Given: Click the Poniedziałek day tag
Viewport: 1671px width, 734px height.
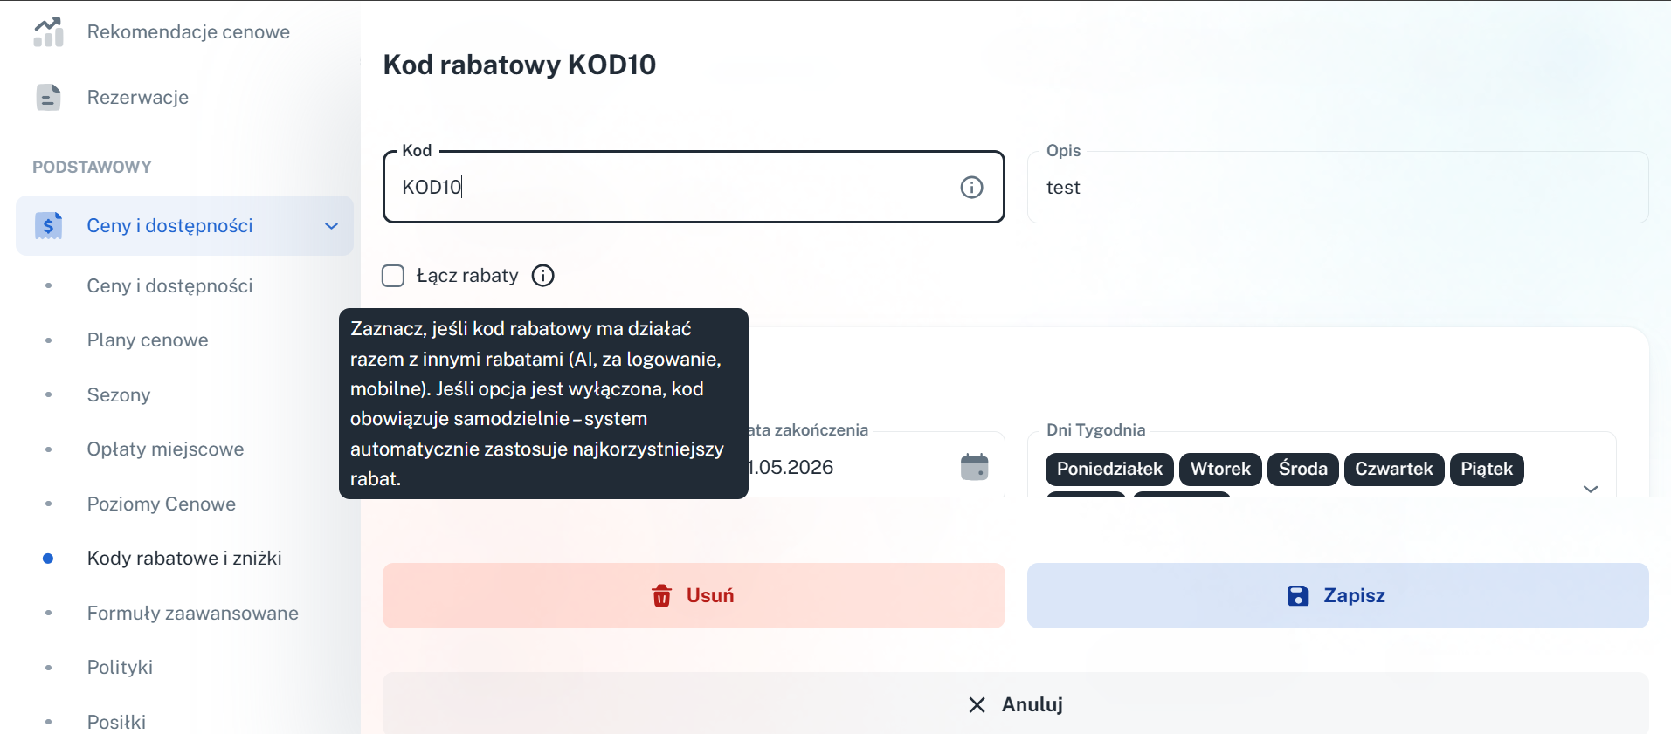Looking at the screenshot, I should tap(1109, 469).
